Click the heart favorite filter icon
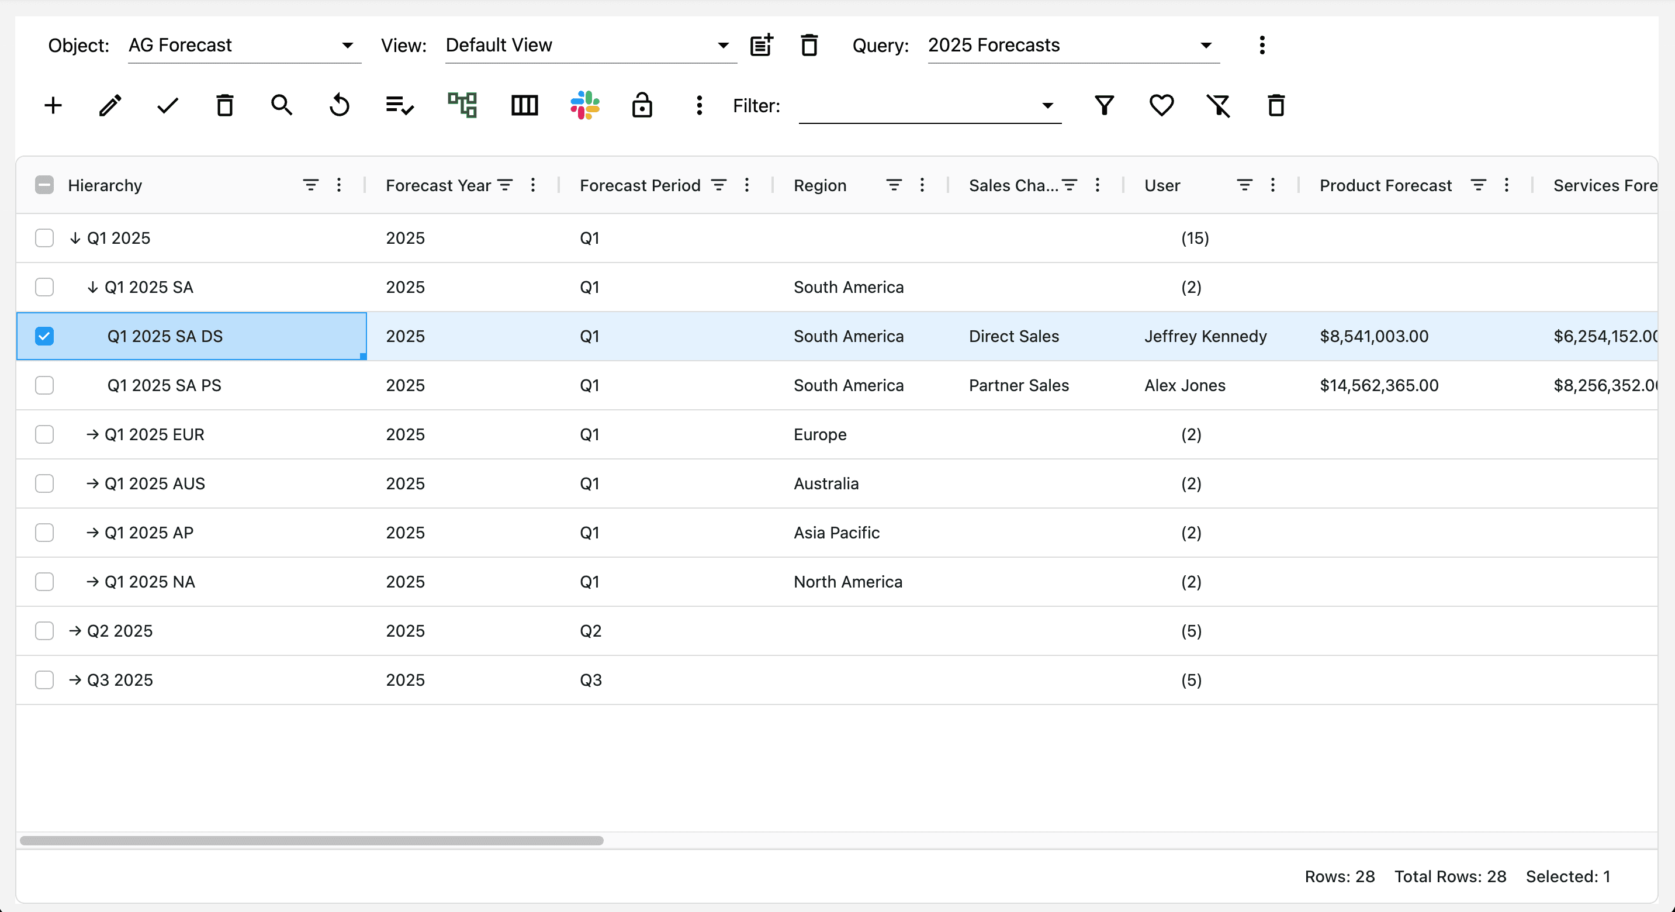 point(1161,105)
